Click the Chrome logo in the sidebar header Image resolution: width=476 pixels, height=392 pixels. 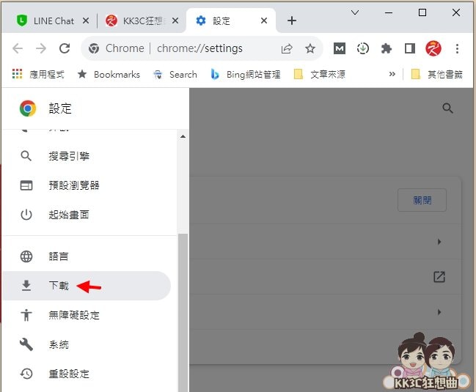point(28,108)
